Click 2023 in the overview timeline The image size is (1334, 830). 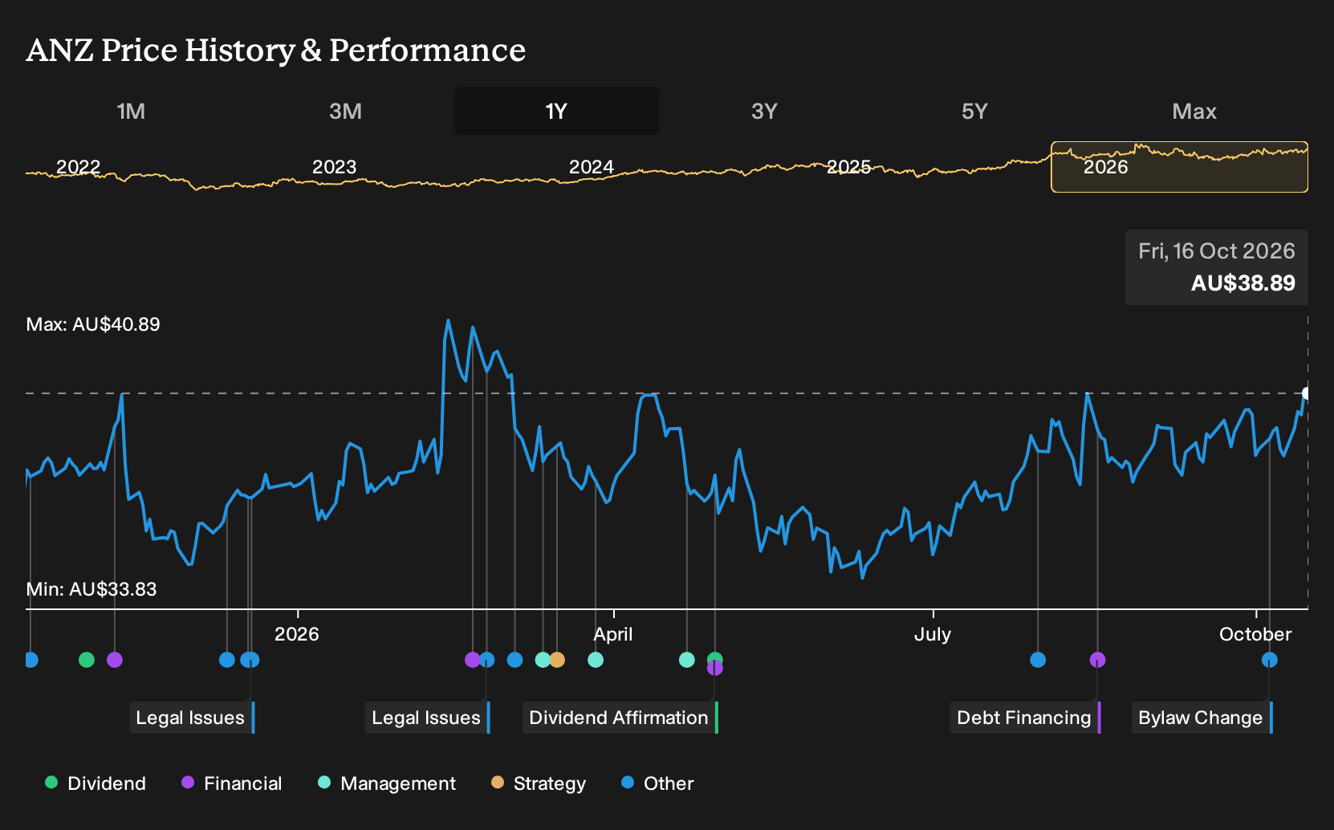click(x=334, y=167)
